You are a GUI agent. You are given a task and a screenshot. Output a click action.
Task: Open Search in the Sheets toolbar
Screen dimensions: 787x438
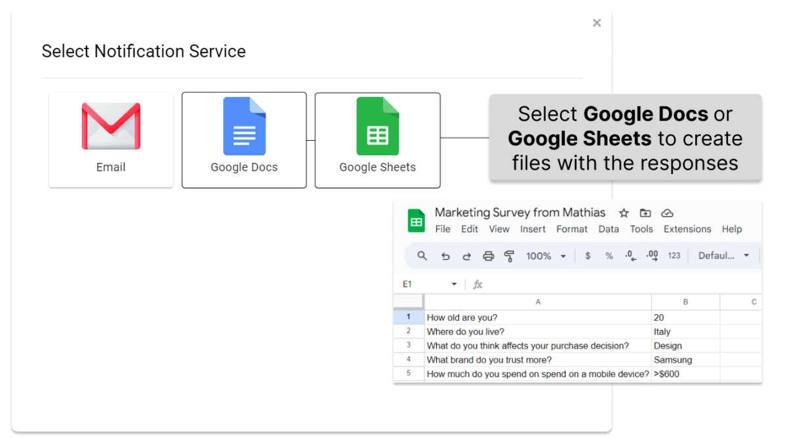422,255
